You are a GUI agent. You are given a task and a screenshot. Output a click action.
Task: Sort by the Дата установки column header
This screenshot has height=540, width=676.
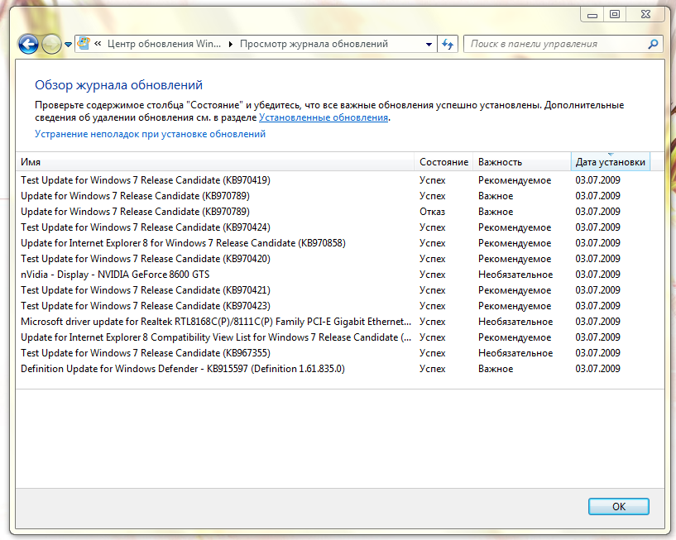click(610, 162)
